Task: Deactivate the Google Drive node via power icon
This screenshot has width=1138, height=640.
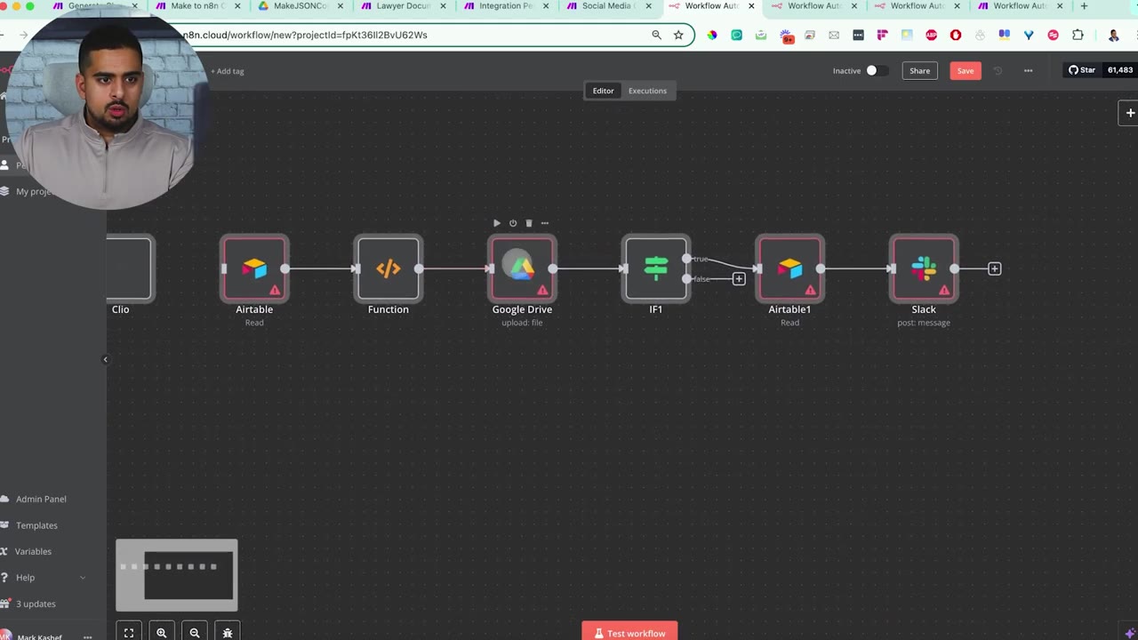Action: 513,223
